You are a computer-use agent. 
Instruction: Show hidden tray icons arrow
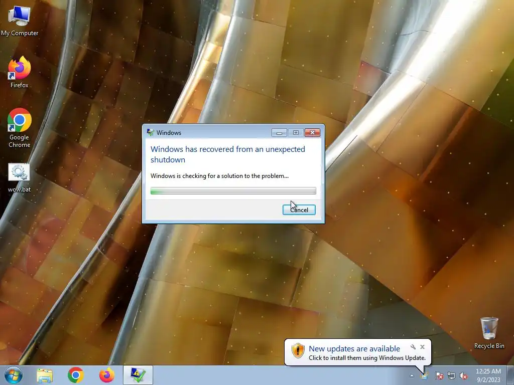pyautogui.click(x=412, y=375)
